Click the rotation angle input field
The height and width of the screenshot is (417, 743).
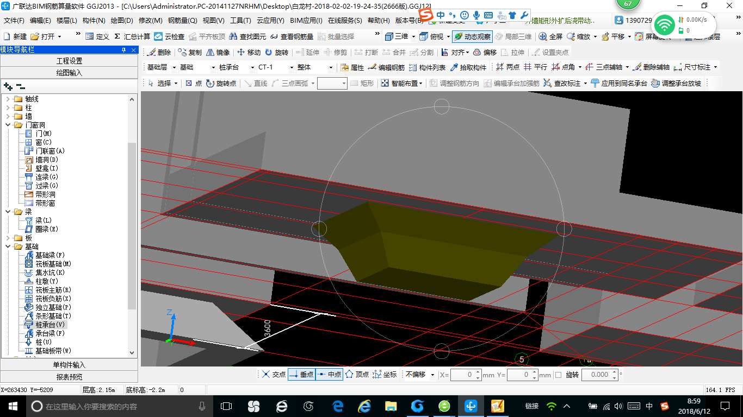tap(600, 375)
